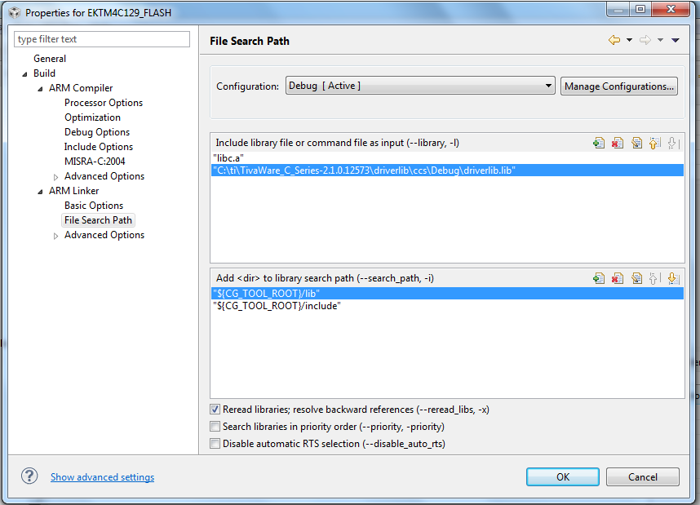This screenshot has height=505, width=700.
Task: Delete selected directory from the --search_path list
Action: [x=618, y=279]
